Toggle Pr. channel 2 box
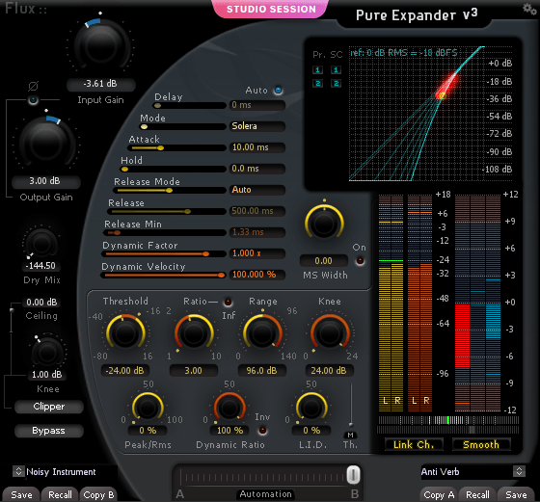 (x=317, y=83)
